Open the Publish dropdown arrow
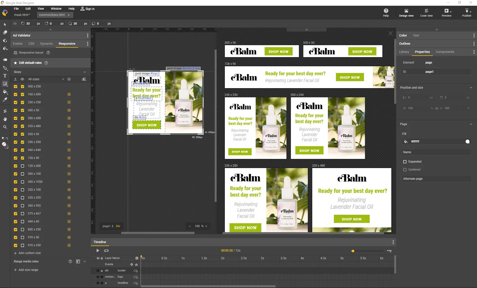Image resolution: width=477 pixels, height=288 pixels. (471, 12)
